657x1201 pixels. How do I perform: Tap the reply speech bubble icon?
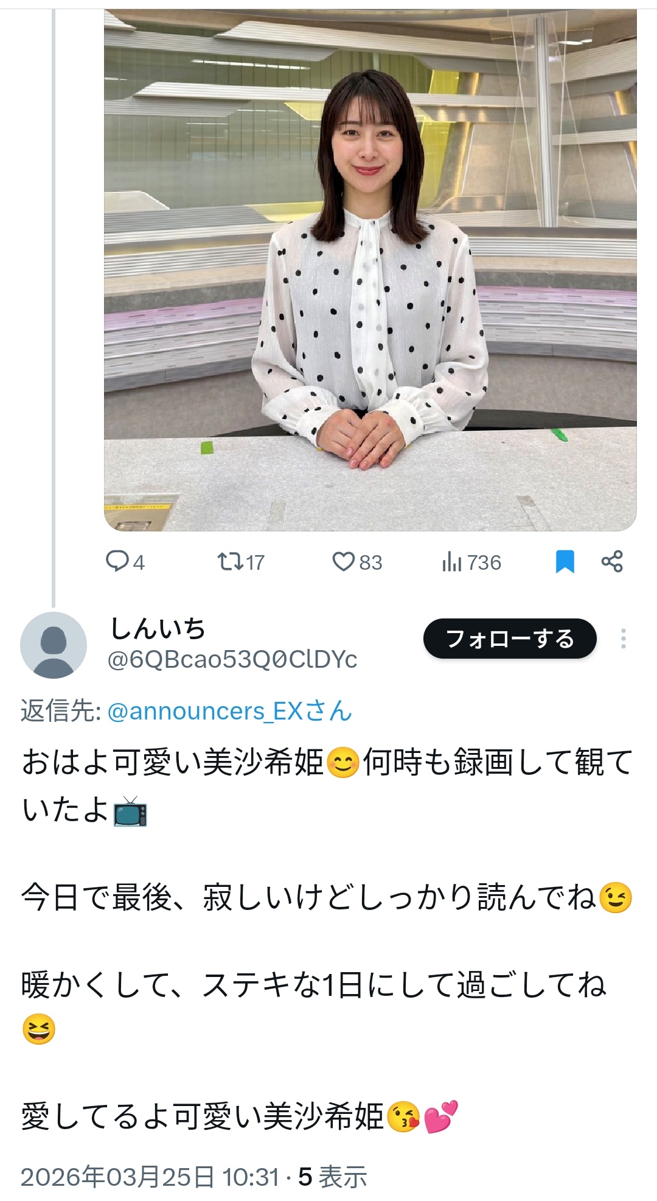[116, 562]
